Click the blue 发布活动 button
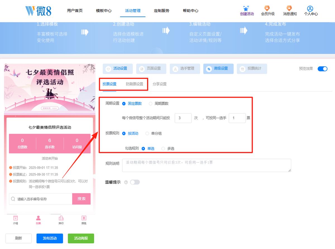The height and width of the screenshot is (249, 335). 50,238
